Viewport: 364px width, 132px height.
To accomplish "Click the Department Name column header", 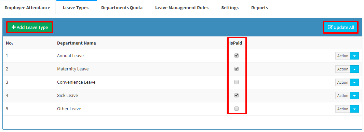I will point(77,43).
